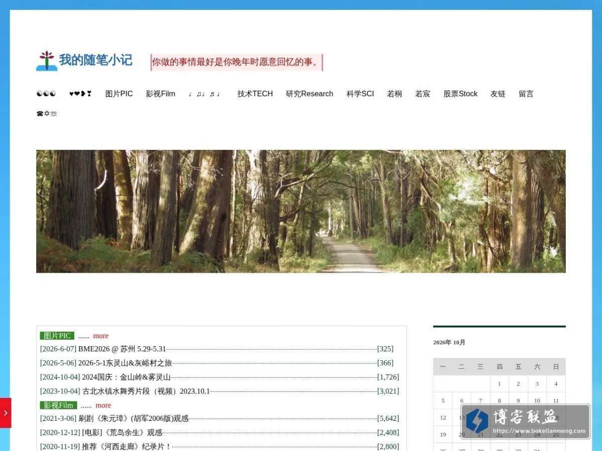This screenshot has width=602, height=451.
Task: Click the green 图片PIC section label
Action: tap(57, 336)
